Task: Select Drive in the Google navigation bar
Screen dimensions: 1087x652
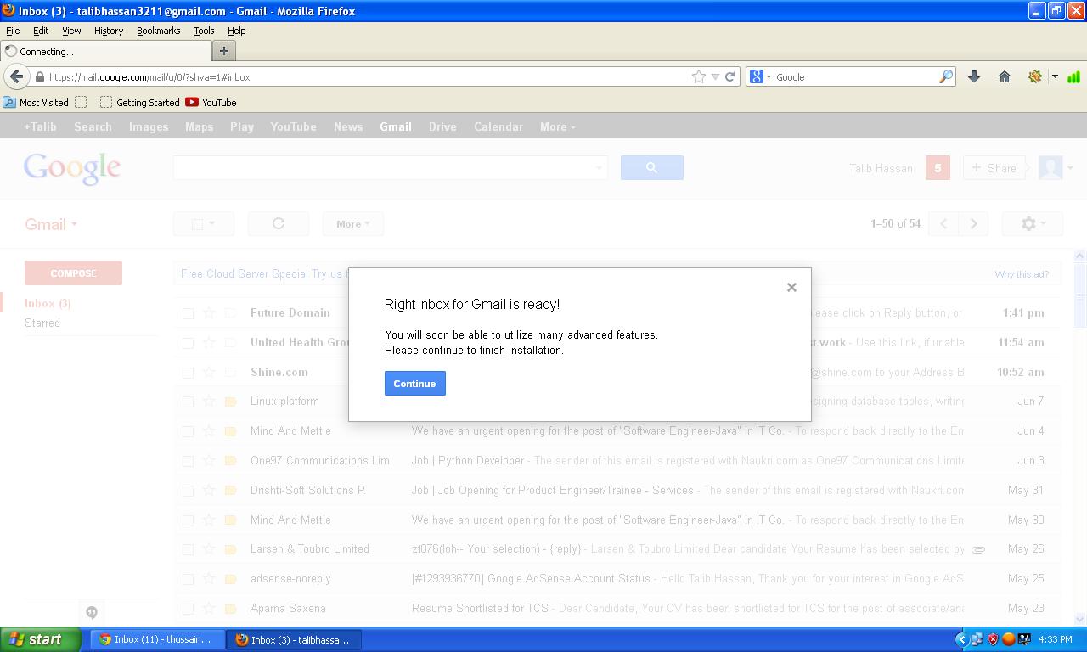Action: [x=442, y=126]
